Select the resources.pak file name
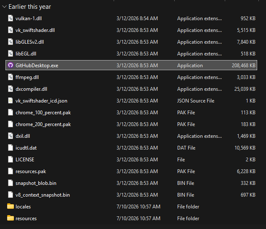 click(x=31, y=171)
